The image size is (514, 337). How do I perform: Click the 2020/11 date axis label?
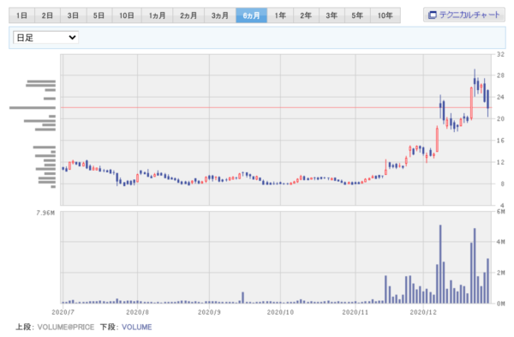click(x=356, y=312)
